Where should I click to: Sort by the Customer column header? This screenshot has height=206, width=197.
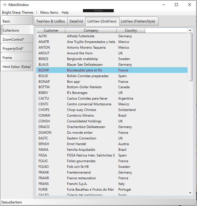pyautogui.click(x=51, y=30)
